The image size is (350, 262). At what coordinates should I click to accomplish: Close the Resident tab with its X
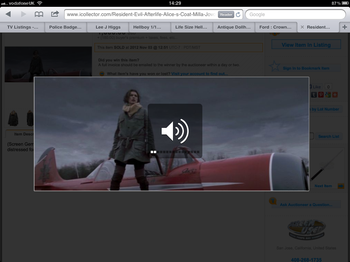(x=302, y=27)
